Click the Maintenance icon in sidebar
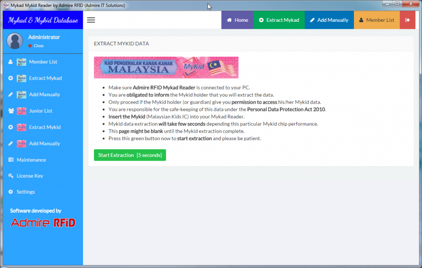 [11, 160]
